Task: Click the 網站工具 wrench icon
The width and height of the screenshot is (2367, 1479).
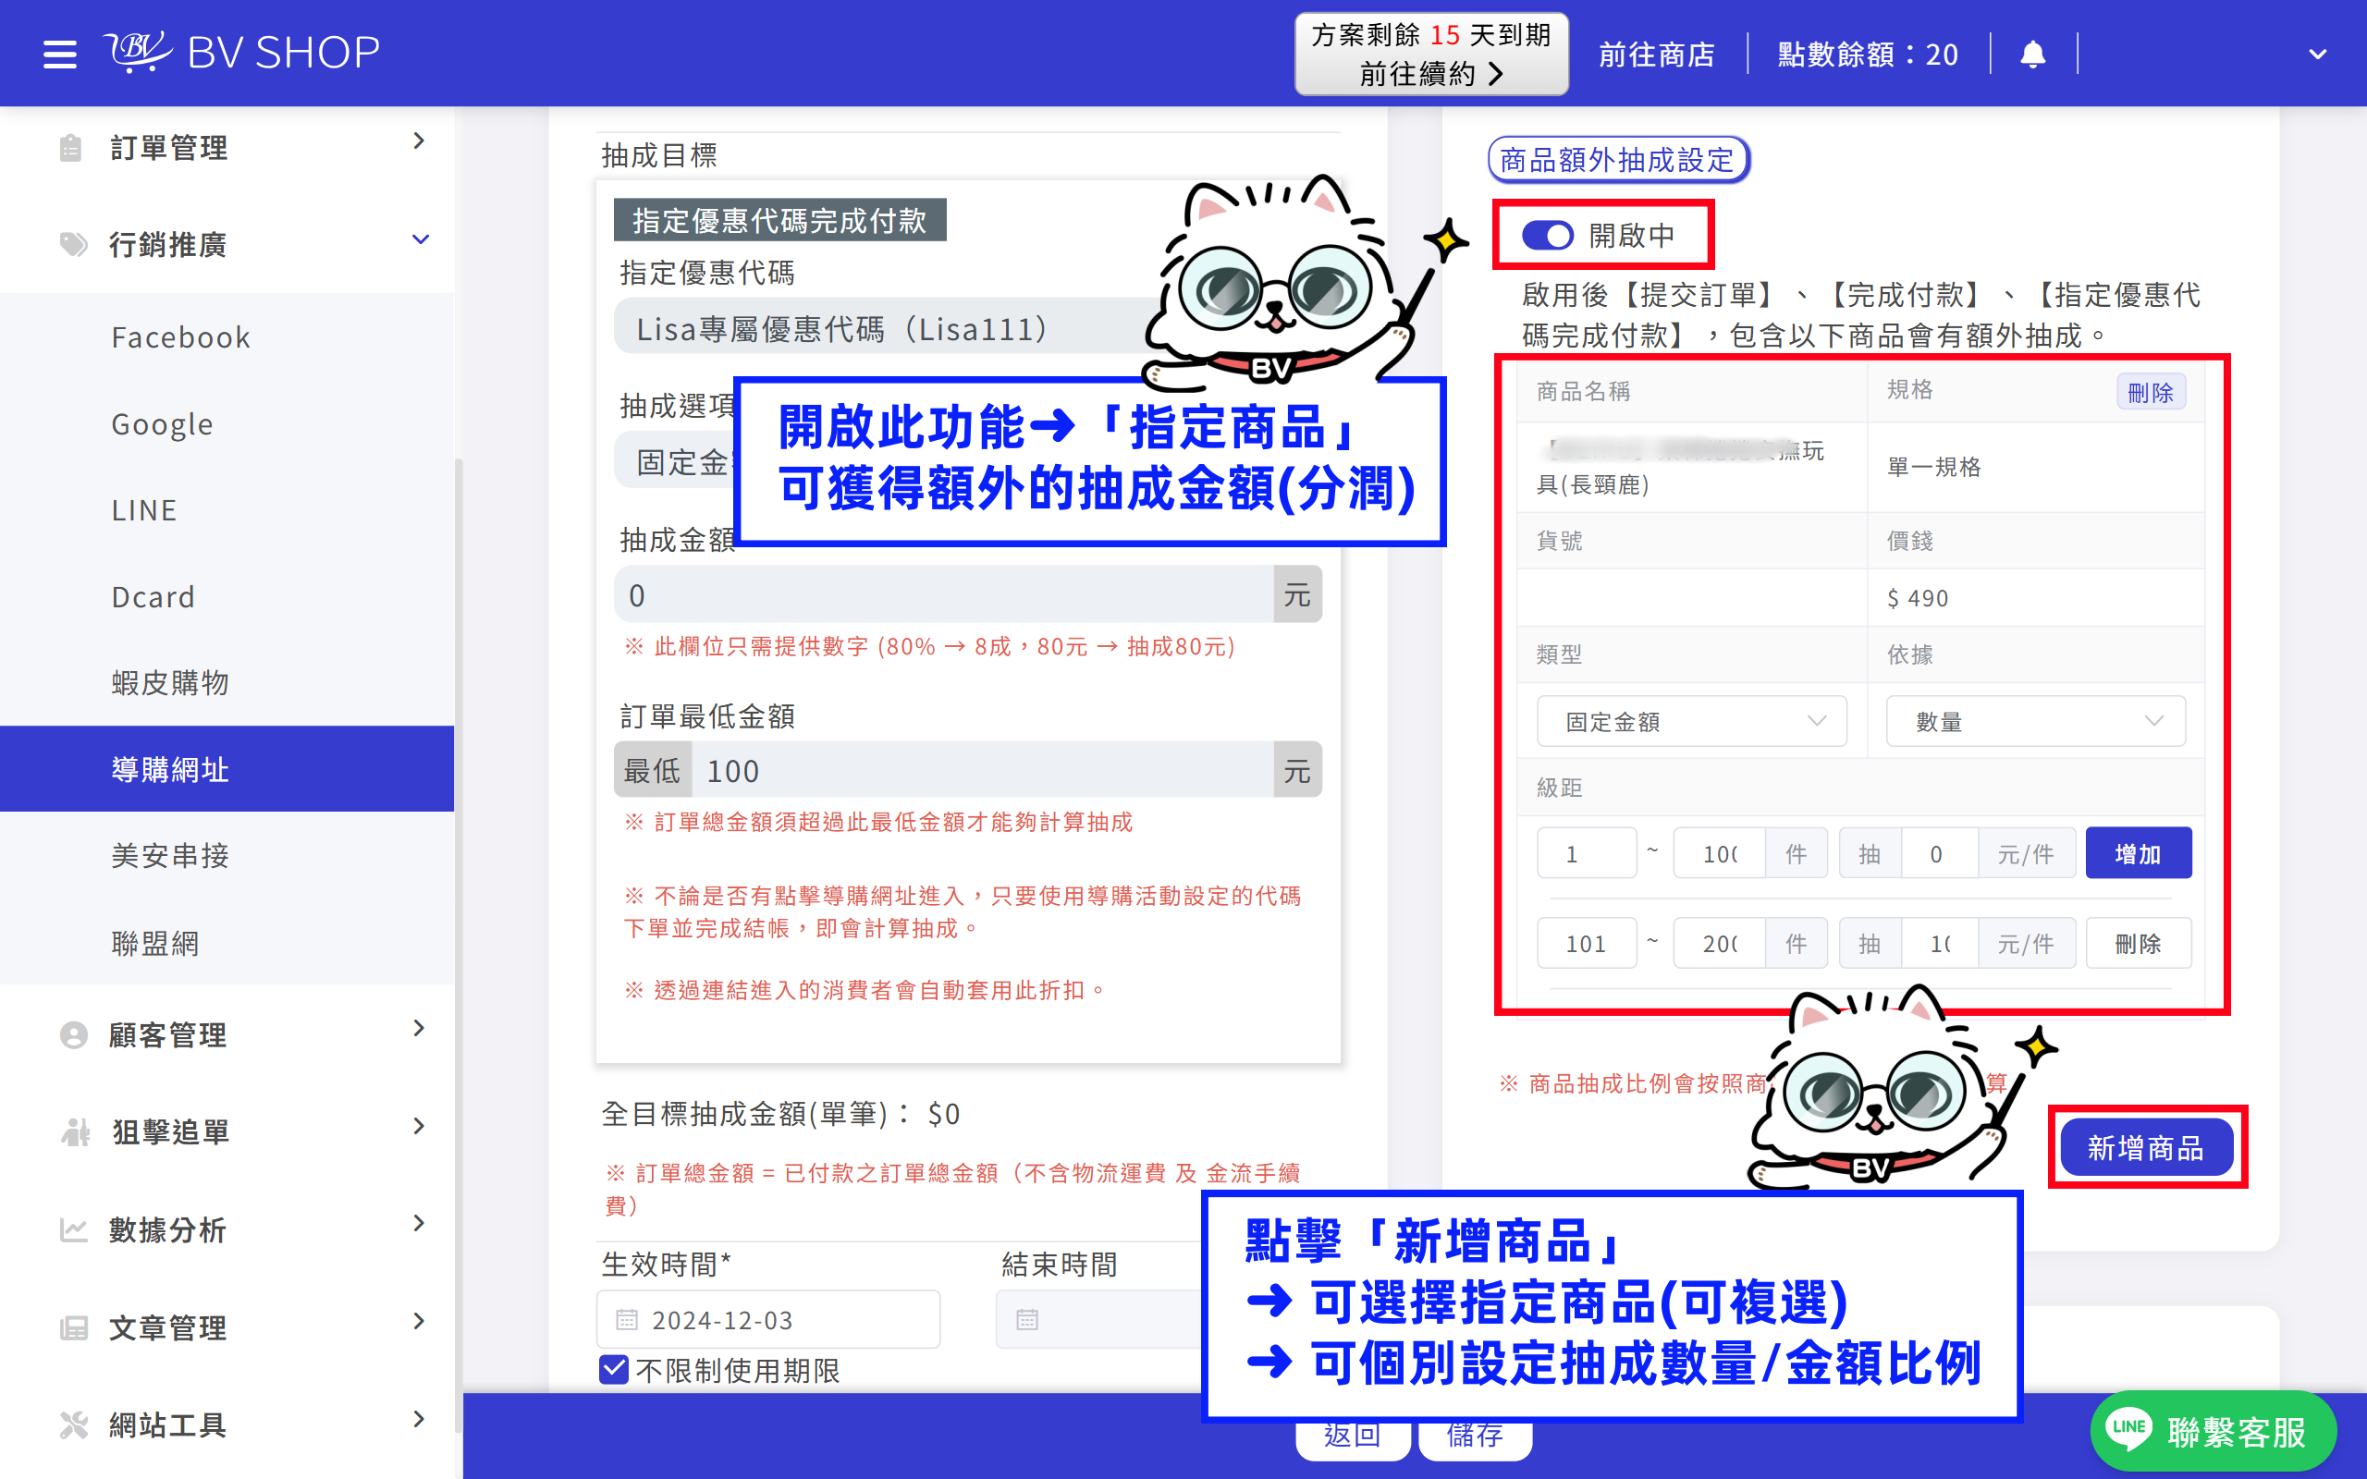Action: click(73, 1424)
